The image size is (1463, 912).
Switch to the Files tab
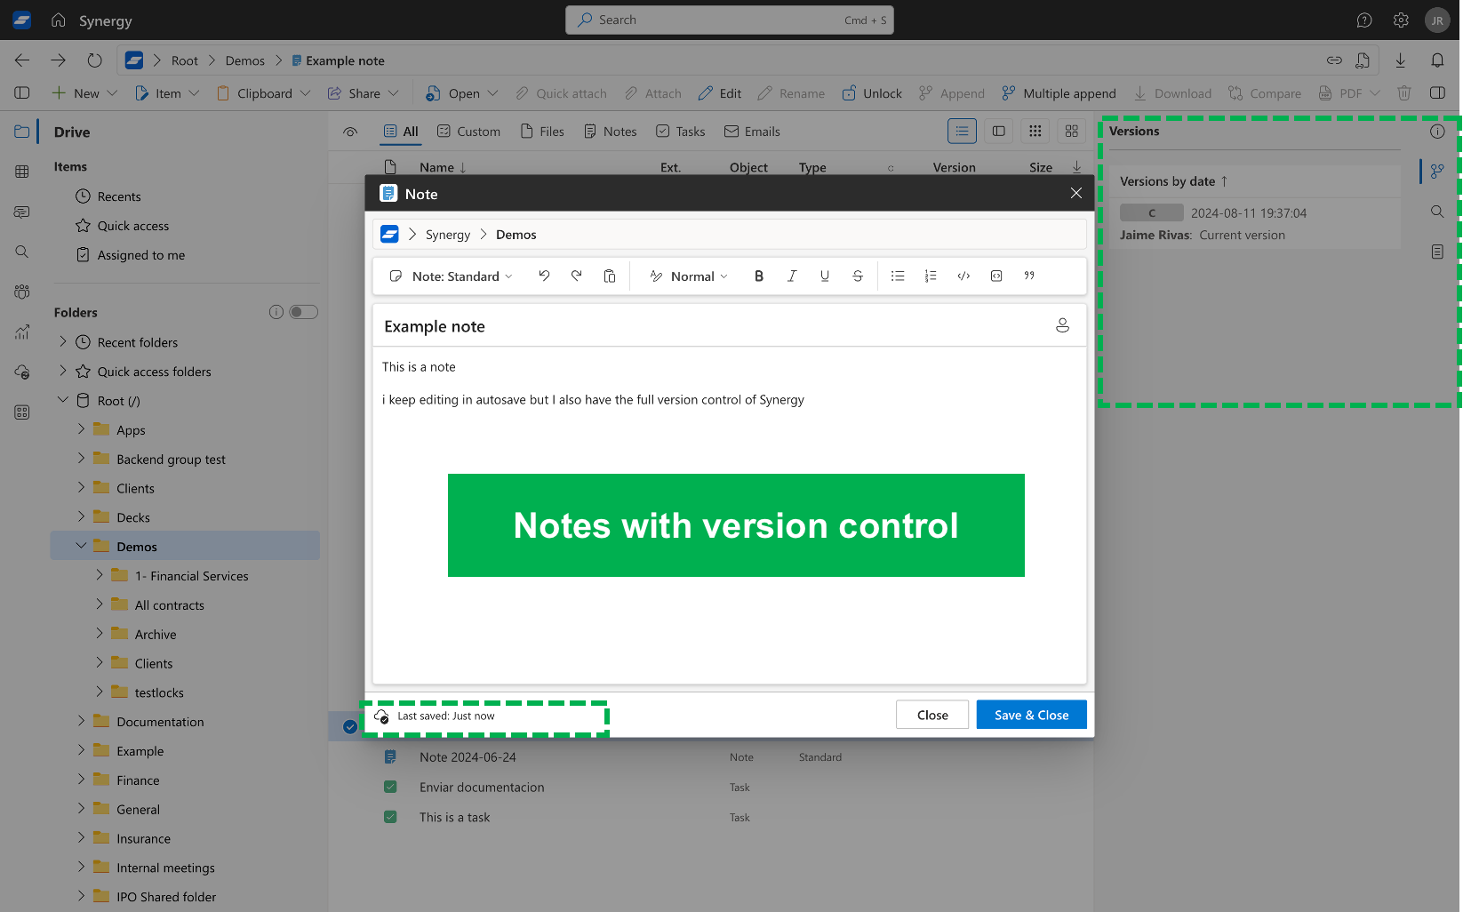pyautogui.click(x=542, y=132)
